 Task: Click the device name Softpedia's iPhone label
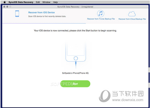(x=75, y=73)
